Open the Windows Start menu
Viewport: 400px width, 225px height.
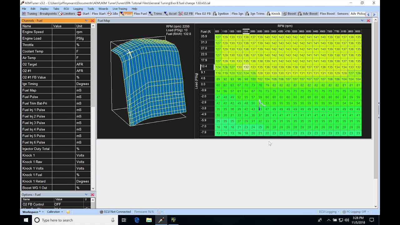[26, 220]
